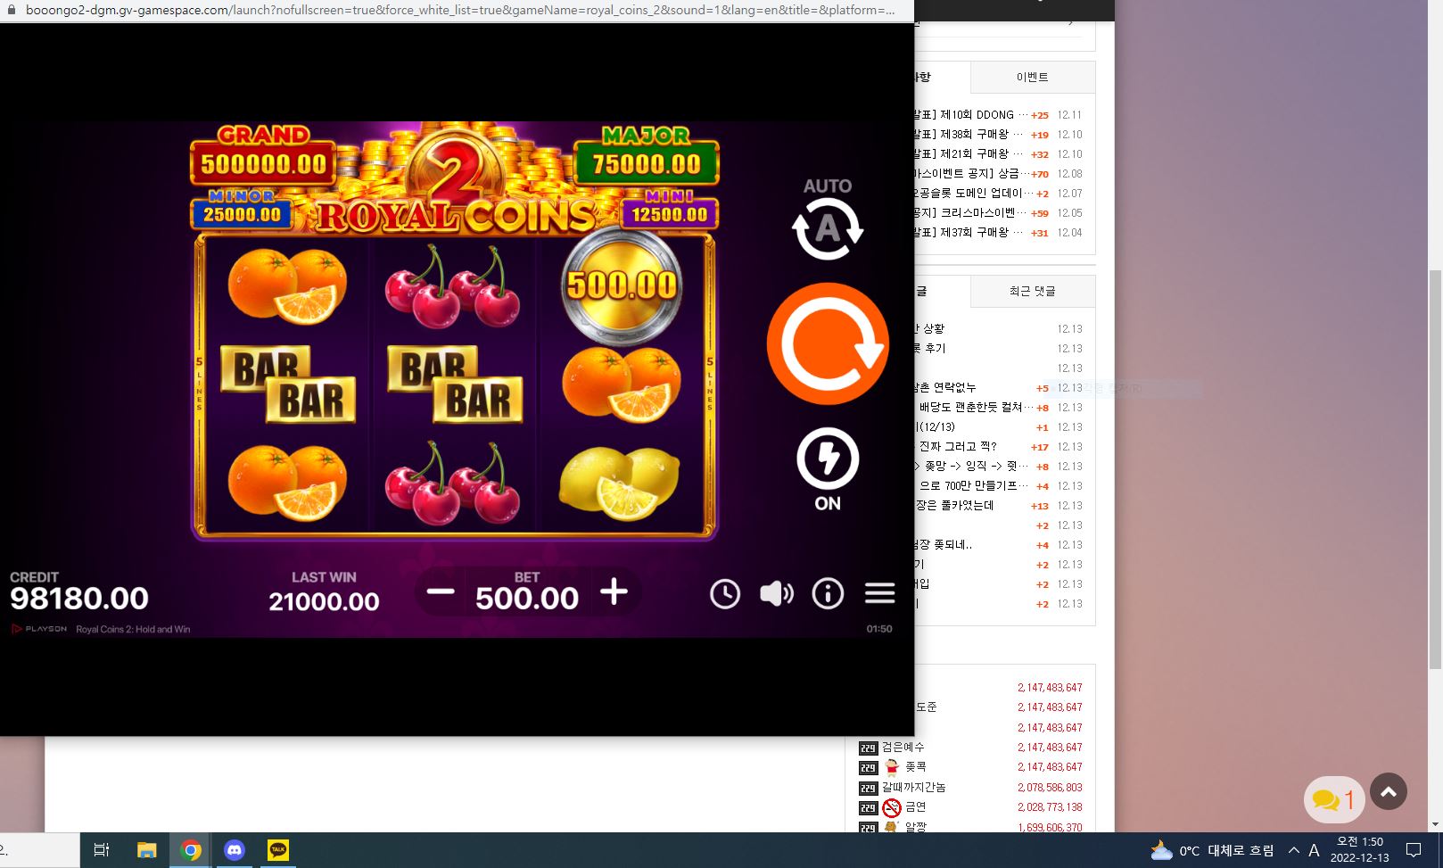Open game history with the clock icon

pyautogui.click(x=725, y=593)
